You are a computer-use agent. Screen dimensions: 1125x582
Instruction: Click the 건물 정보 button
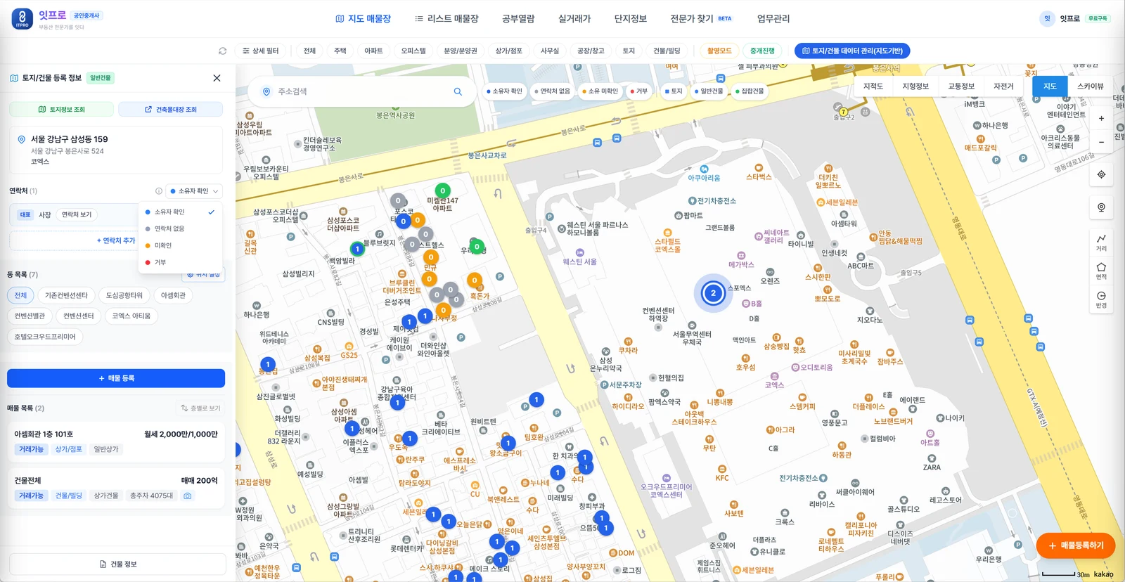(118, 564)
